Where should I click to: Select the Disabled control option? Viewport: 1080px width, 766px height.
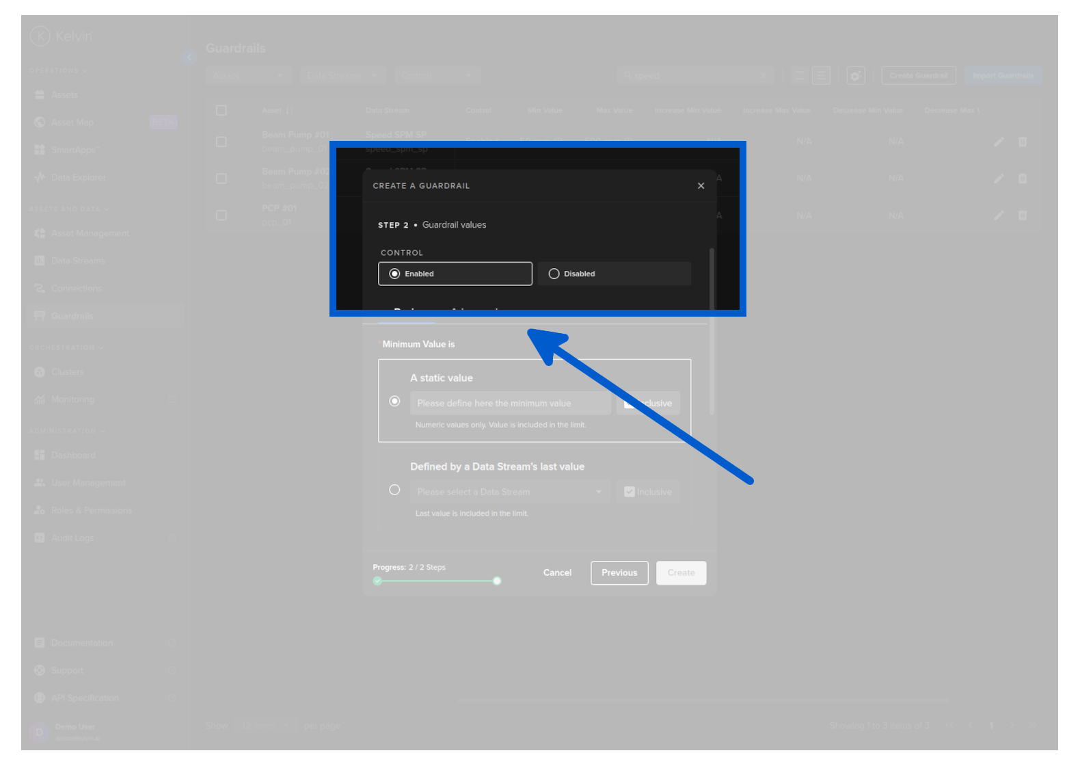554,274
